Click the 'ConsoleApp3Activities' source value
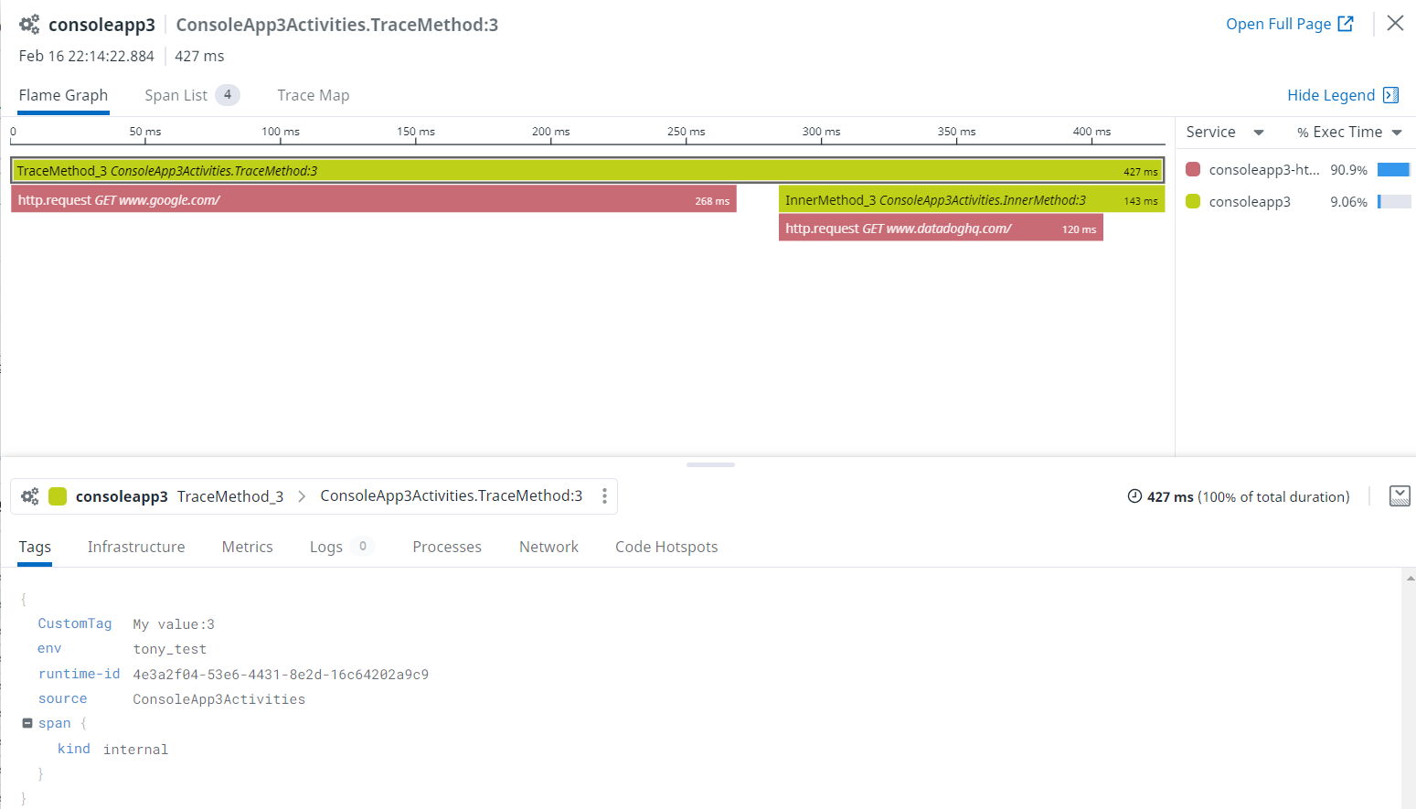Viewport: 1416px width, 809px height. (219, 699)
